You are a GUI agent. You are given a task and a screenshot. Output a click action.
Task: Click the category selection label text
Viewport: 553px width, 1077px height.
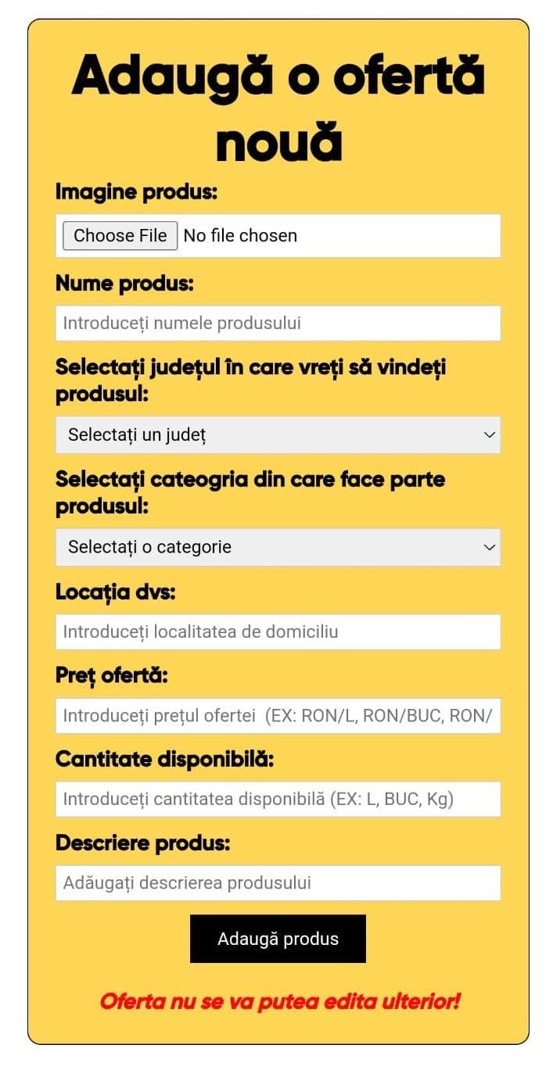(250, 492)
